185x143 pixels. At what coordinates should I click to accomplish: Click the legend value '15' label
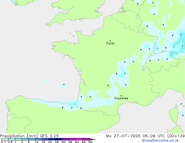[x=43, y=142]
